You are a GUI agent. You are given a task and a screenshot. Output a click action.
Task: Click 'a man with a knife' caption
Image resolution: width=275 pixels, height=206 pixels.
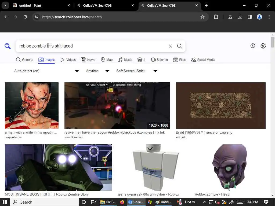pos(31,133)
